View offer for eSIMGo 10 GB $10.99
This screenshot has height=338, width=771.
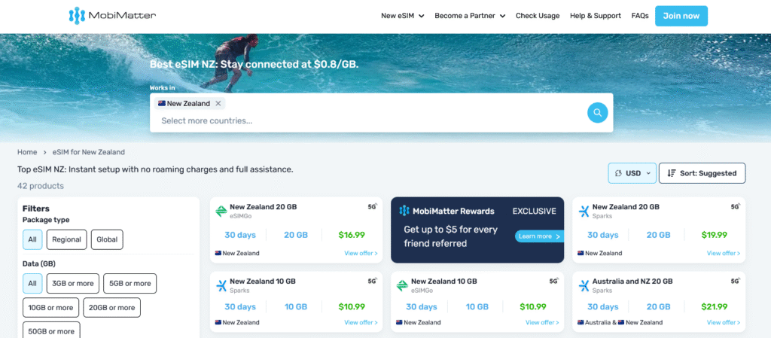coord(542,323)
